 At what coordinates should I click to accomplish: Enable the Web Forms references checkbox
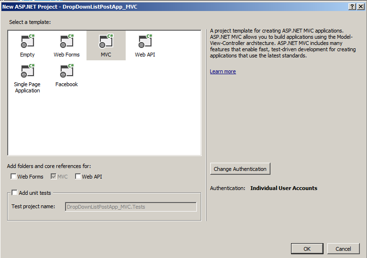coord(13,176)
